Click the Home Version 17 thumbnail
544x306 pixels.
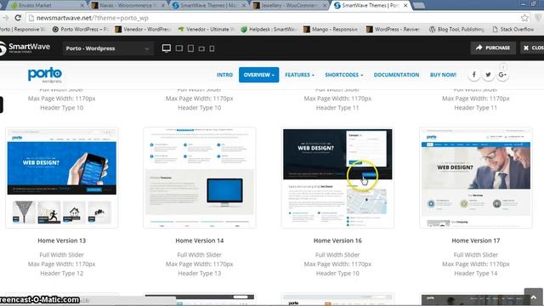(x=476, y=178)
